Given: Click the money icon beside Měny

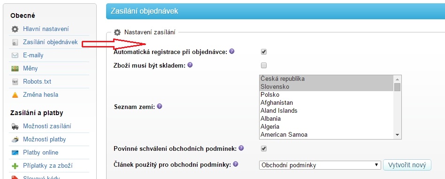Looking at the screenshot, I should (x=15, y=69).
